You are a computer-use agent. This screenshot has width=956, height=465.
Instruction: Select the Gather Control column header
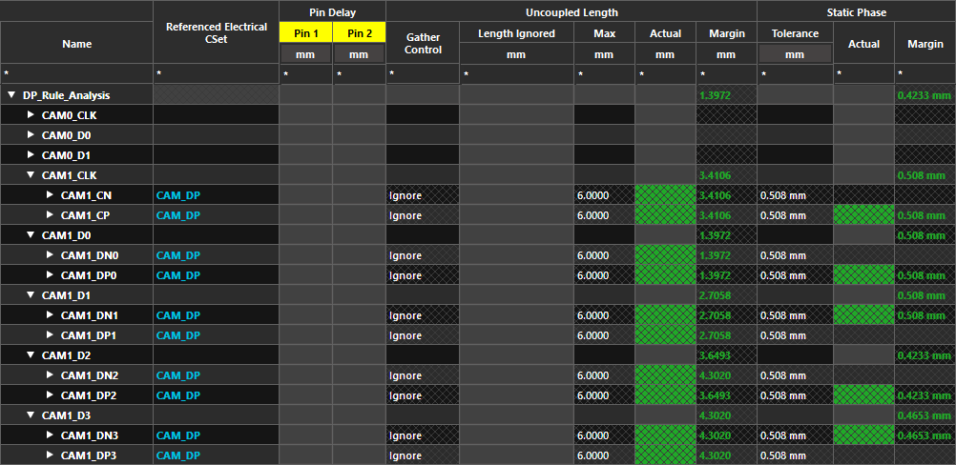(423, 43)
